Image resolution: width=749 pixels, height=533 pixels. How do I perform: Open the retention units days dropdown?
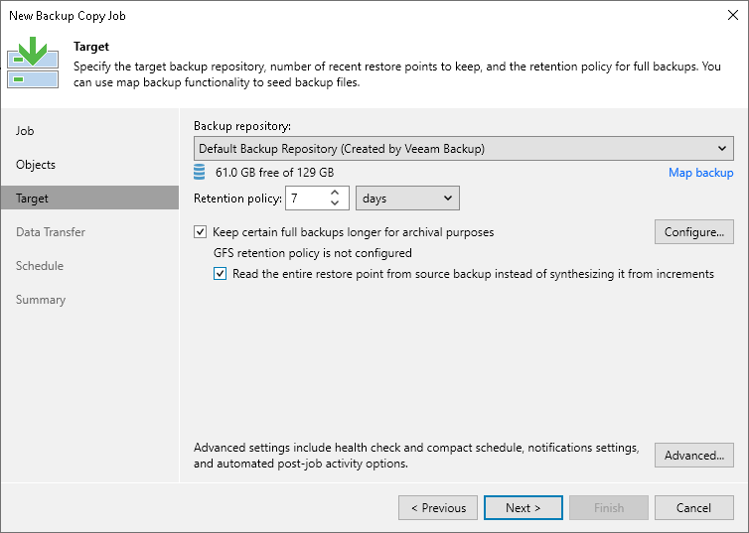pyautogui.click(x=407, y=199)
